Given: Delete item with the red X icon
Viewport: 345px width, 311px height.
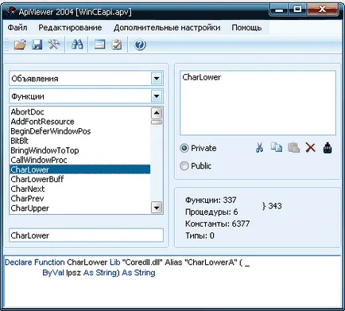Looking at the screenshot, I should tap(311, 147).
